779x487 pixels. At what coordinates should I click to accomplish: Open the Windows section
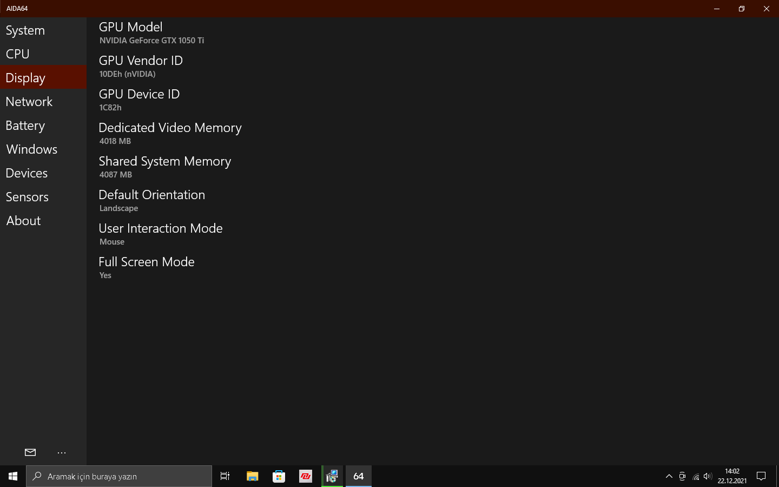tap(43, 149)
